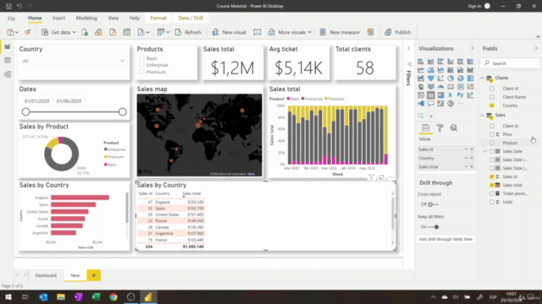The width and height of the screenshot is (542, 304).
Task: Check the Product field checkbox
Action: pyautogui.click(x=492, y=143)
